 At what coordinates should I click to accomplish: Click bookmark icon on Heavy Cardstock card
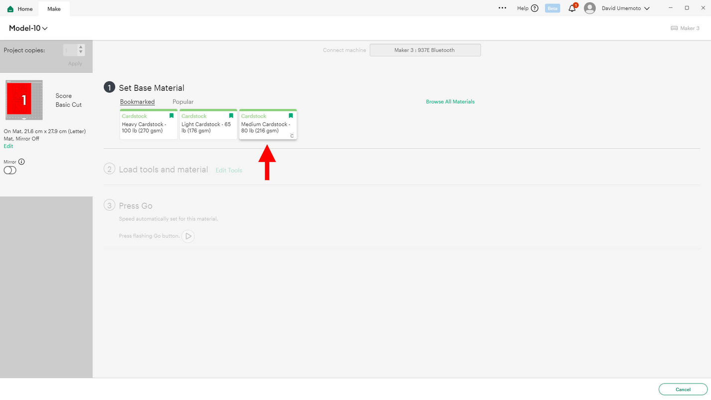[x=172, y=116]
